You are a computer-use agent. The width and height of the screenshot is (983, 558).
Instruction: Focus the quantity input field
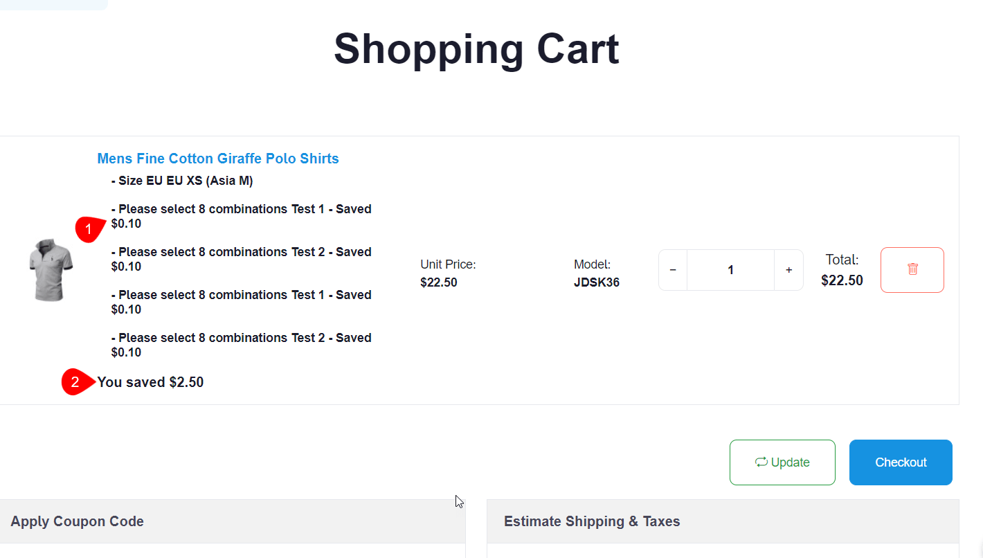[x=730, y=270]
